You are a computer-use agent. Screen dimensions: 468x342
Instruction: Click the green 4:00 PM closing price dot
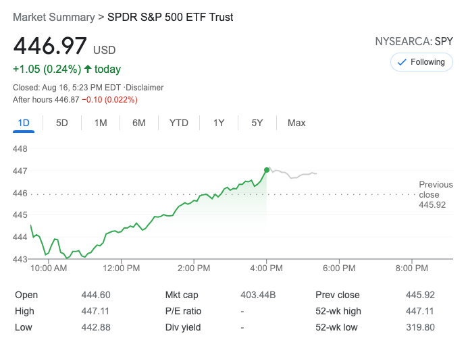[267, 170]
